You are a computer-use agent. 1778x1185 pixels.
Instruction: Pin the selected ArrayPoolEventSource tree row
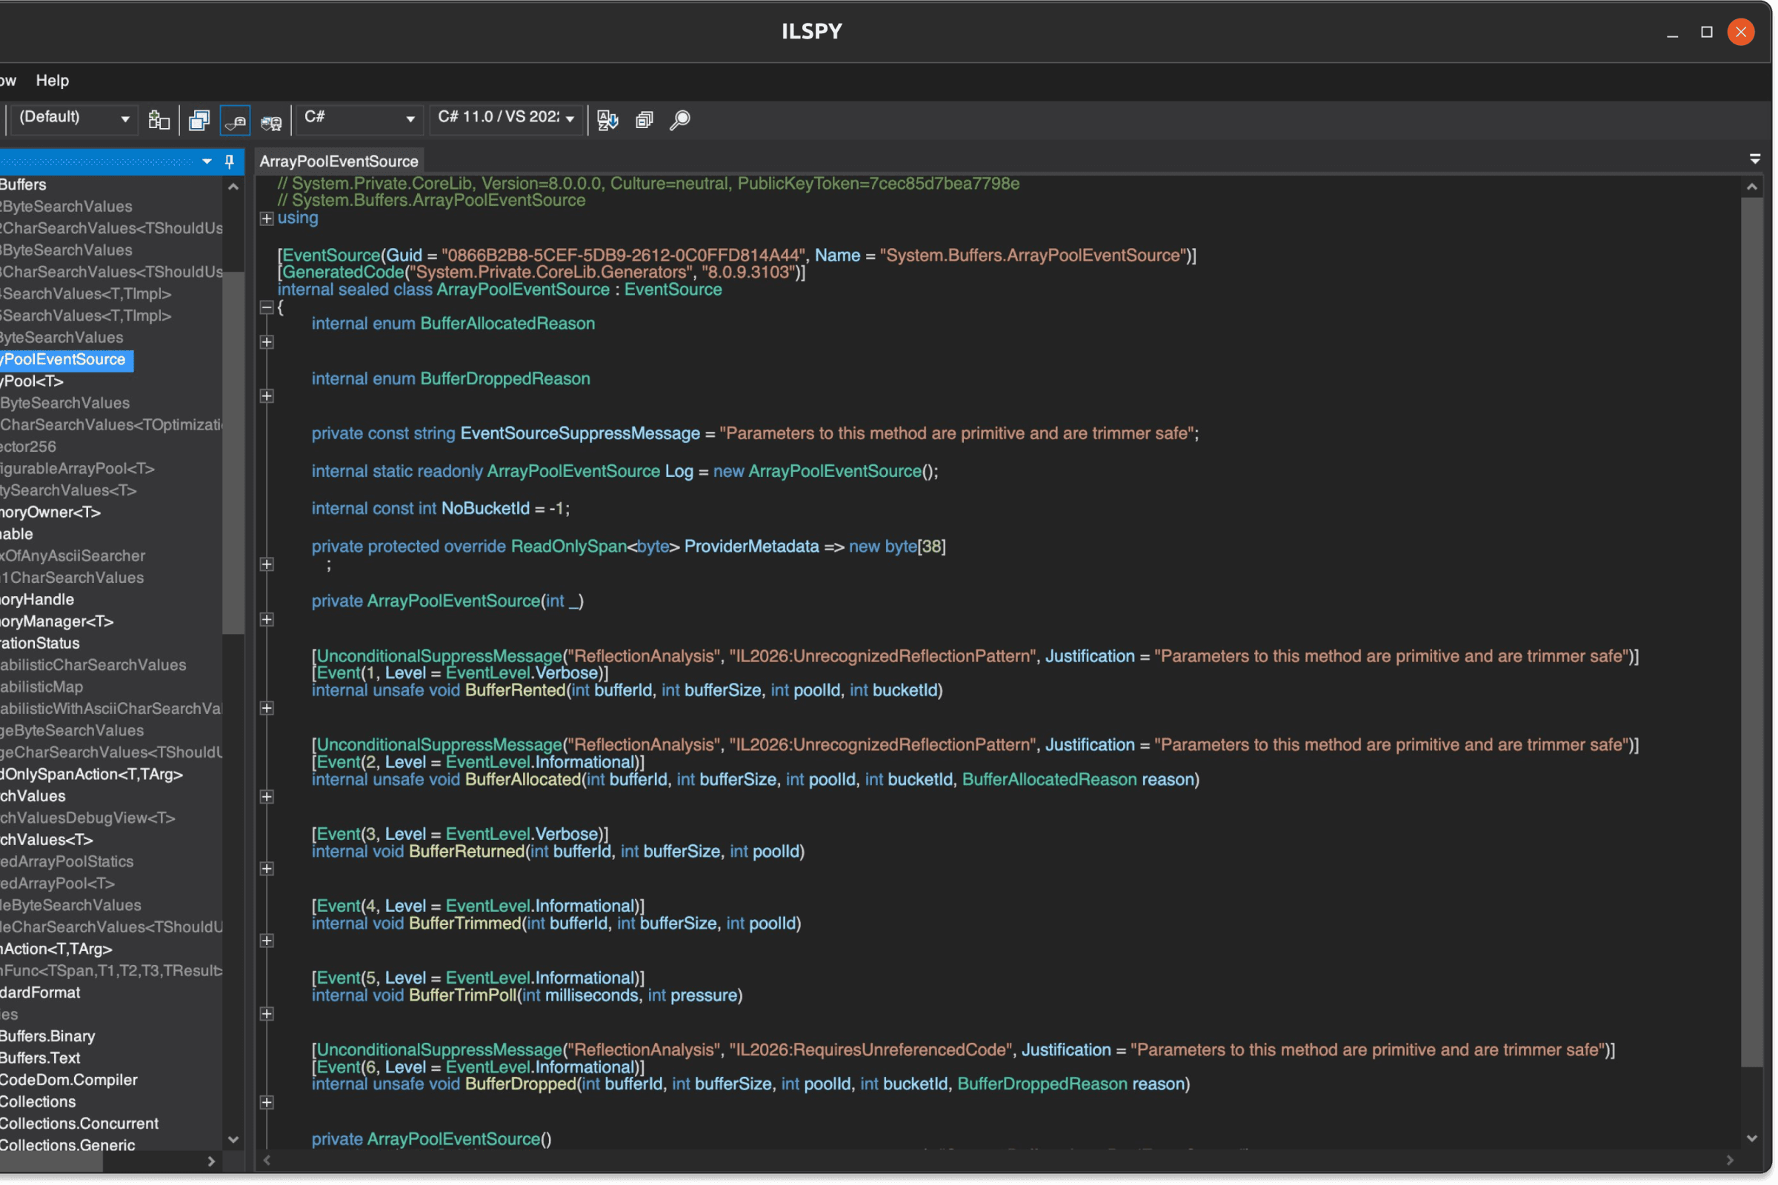point(228,161)
